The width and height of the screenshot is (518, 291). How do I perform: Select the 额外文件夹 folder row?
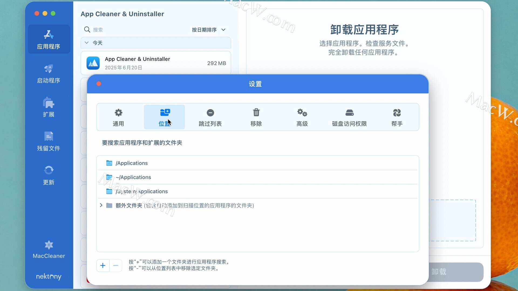(x=258, y=206)
